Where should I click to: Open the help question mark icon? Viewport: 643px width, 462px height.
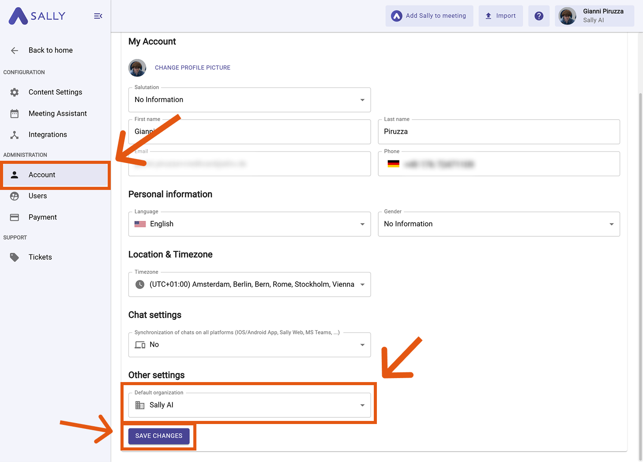[x=538, y=16]
